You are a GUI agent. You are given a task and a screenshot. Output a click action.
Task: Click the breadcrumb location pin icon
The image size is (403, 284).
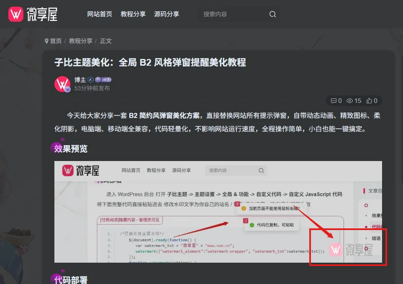pyautogui.click(x=46, y=41)
